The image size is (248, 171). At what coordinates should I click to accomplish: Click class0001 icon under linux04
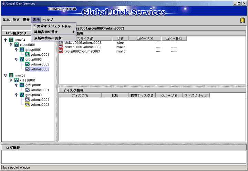point(17,45)
